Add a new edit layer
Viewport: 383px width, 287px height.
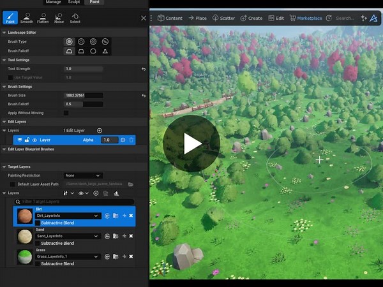click(x=100, y=131)
